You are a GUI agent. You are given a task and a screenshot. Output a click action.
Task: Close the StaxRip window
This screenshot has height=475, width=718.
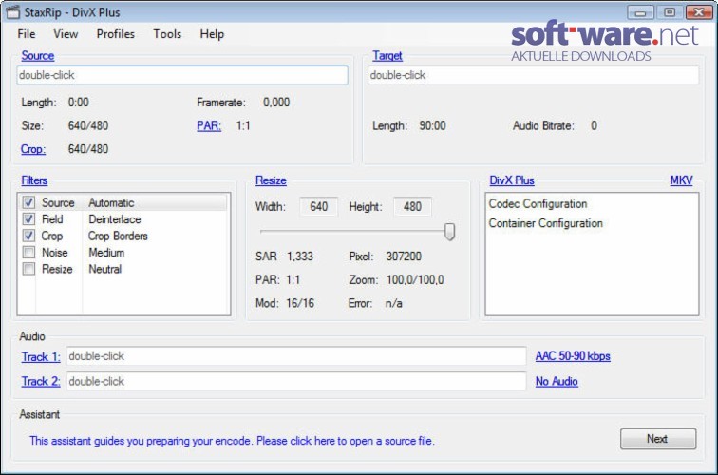click(699, 12)
